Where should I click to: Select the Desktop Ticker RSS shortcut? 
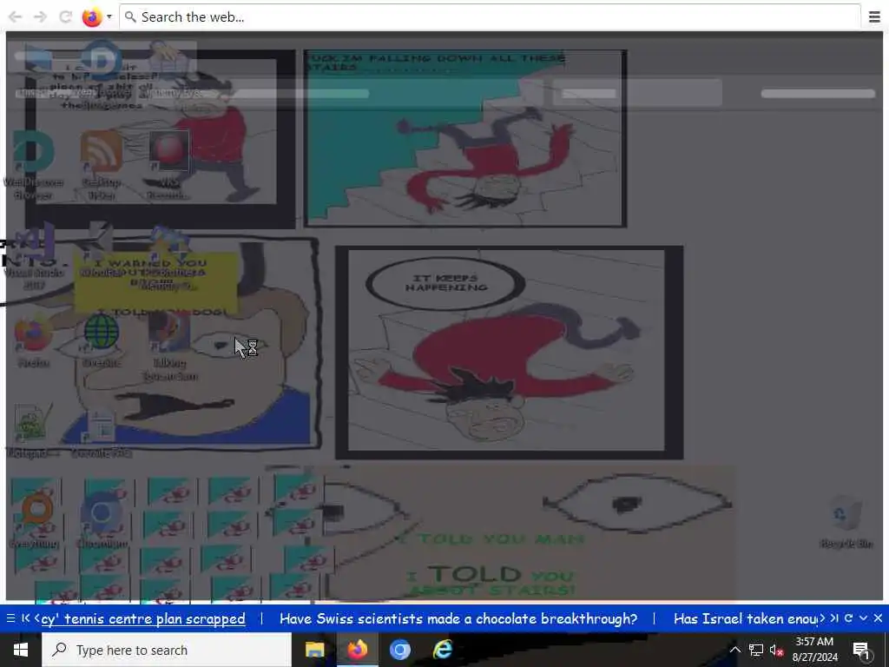pos(102,166)
